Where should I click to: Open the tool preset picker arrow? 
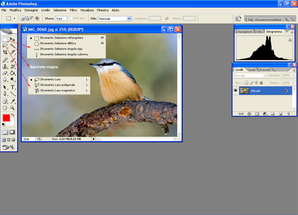coord(14,19)
